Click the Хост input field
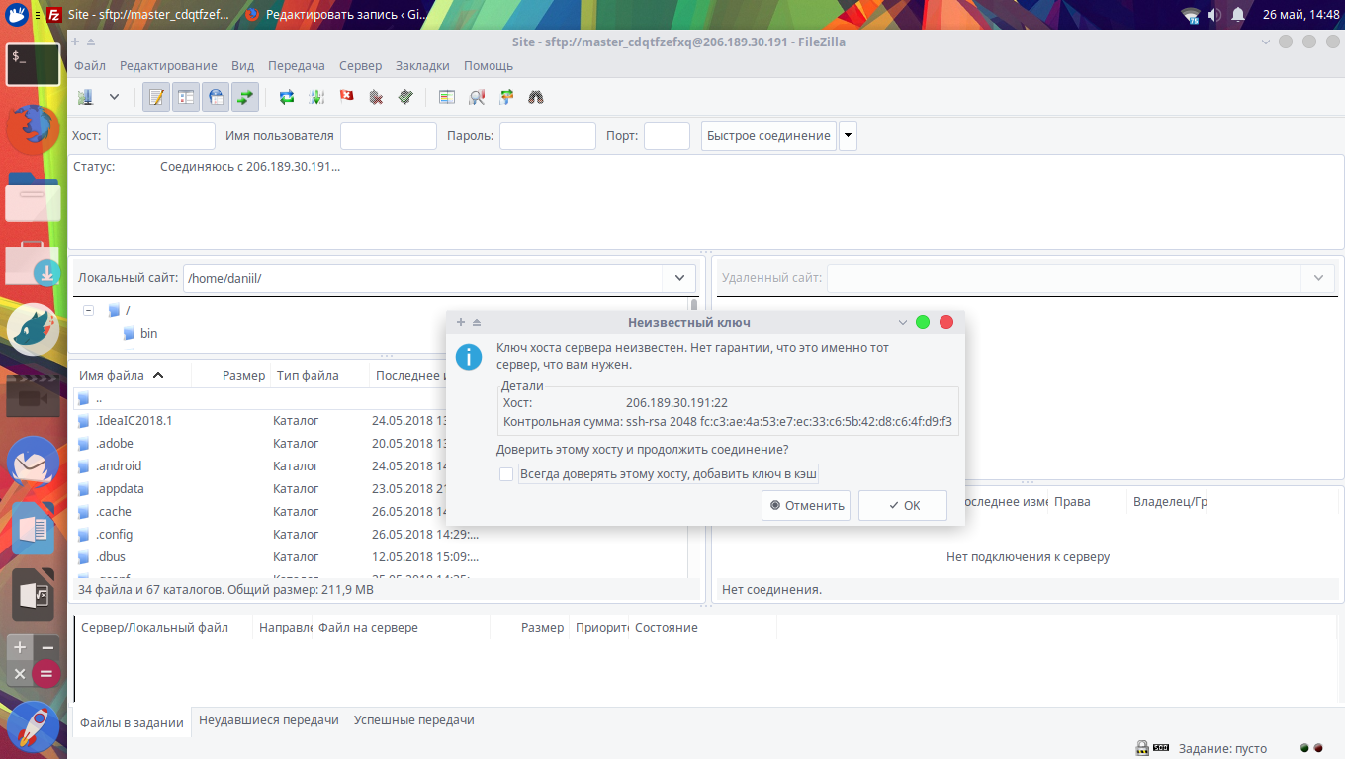The height and width of the screenshot is (759, 1345). pos(161,136)
